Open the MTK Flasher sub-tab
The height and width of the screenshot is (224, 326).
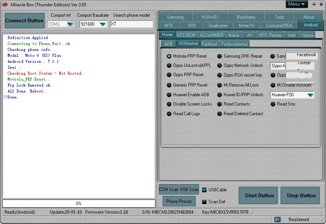[270, 35]
